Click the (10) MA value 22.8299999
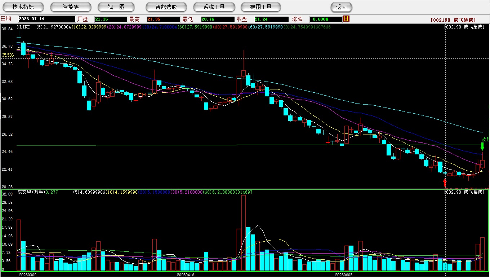This screenshot has height=277, width=490. point(94,27)
